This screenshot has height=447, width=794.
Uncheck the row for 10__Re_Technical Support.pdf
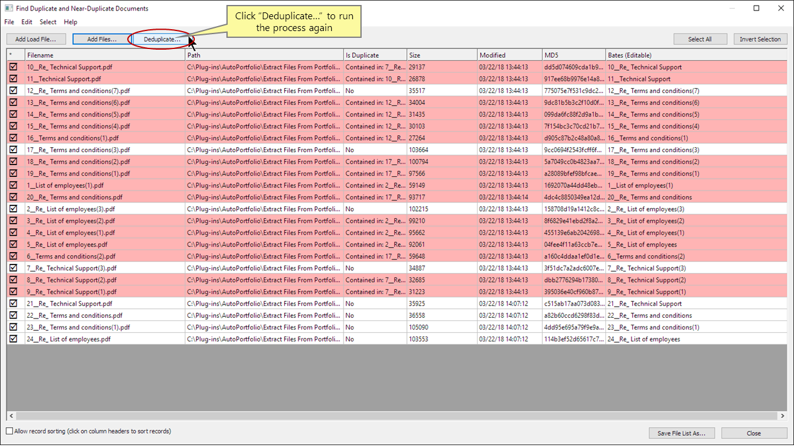[x=14, y=67]
